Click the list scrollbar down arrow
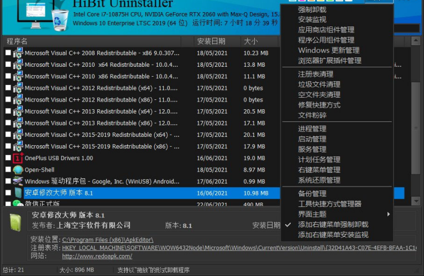424x276 pixels. [415, 201]
